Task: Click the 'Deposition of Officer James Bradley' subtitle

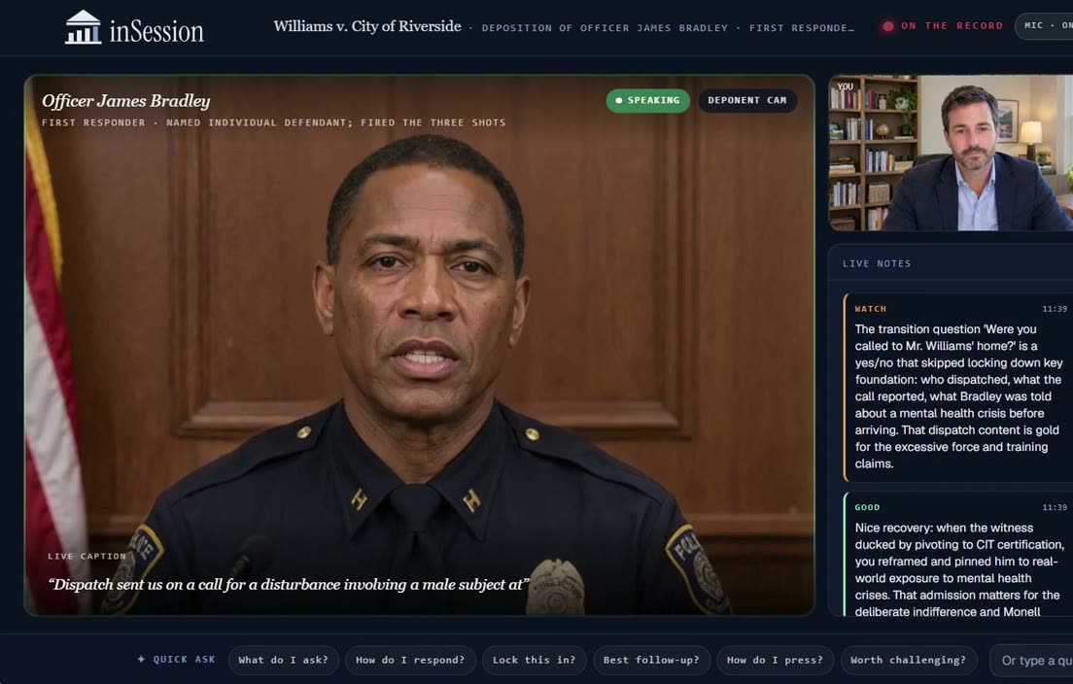Action: 605,28
